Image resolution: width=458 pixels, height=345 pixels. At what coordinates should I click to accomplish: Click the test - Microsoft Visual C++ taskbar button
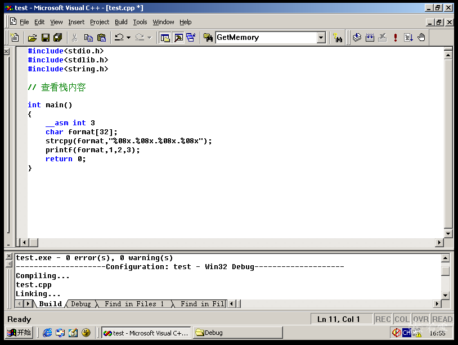pyautogui.click(x=146, y=333)
